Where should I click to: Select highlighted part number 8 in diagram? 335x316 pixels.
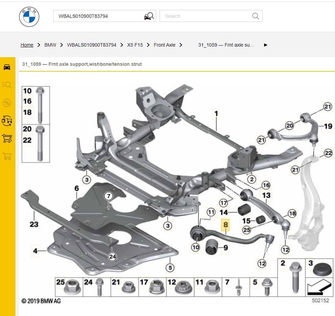(x=226, y=225)
